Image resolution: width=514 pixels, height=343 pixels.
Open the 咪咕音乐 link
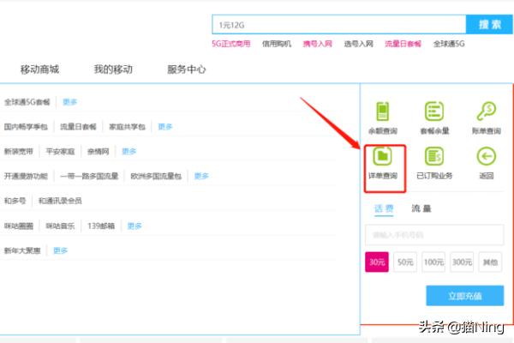(60, 226)
